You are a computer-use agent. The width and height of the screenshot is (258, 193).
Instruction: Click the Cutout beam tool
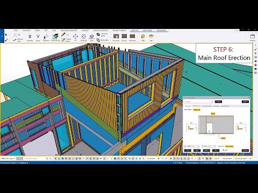pos(63,40)
